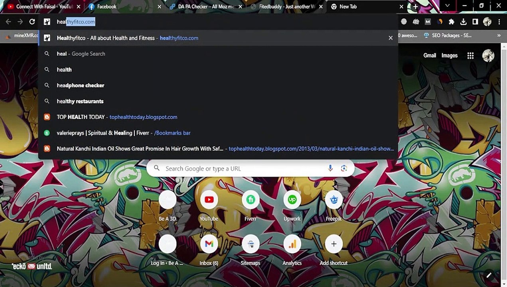Open the Fiverr shortcut tile

coord(251,206)
